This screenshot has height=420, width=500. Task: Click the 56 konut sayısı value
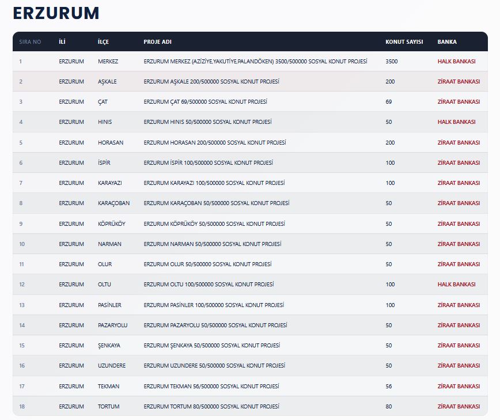click(x=388, y=386)
